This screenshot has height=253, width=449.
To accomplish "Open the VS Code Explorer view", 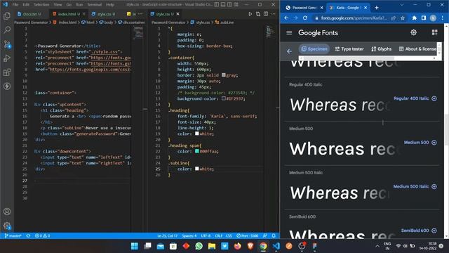I will click(x=7, y=15).
